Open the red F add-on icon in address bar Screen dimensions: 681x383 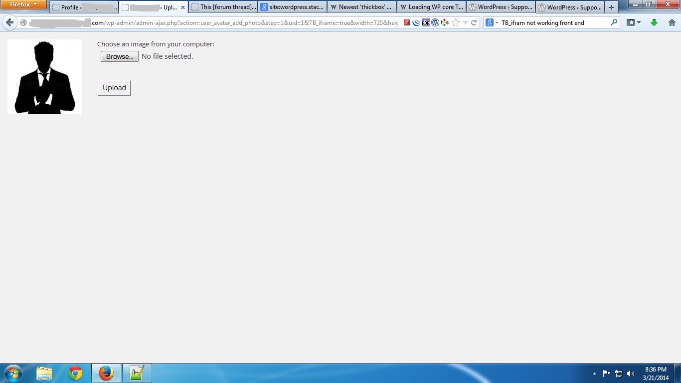407,22
